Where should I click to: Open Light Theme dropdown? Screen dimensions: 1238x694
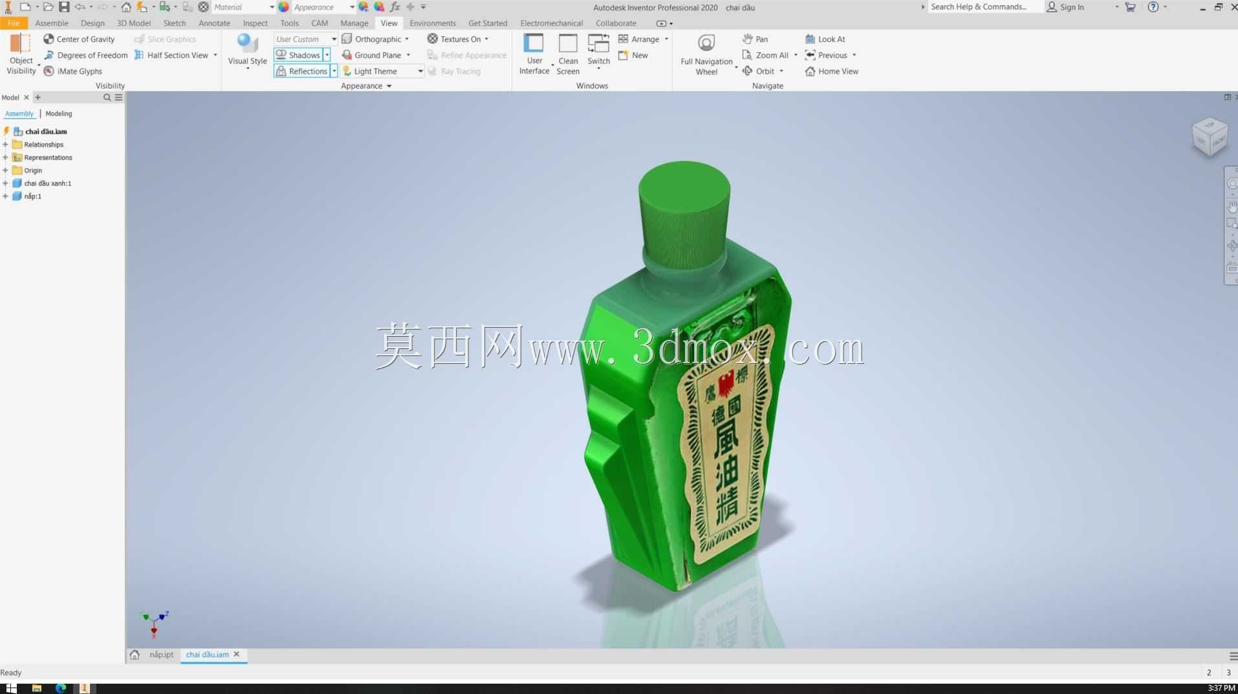click(382, 71)
